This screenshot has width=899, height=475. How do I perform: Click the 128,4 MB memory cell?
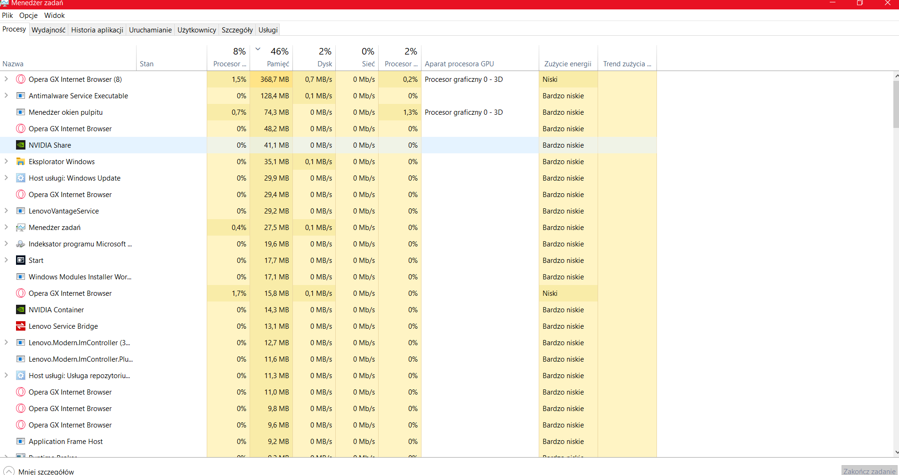pos(271,96)
